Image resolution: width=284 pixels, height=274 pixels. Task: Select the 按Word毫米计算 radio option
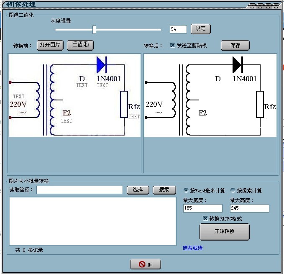[x=186, y=190]
